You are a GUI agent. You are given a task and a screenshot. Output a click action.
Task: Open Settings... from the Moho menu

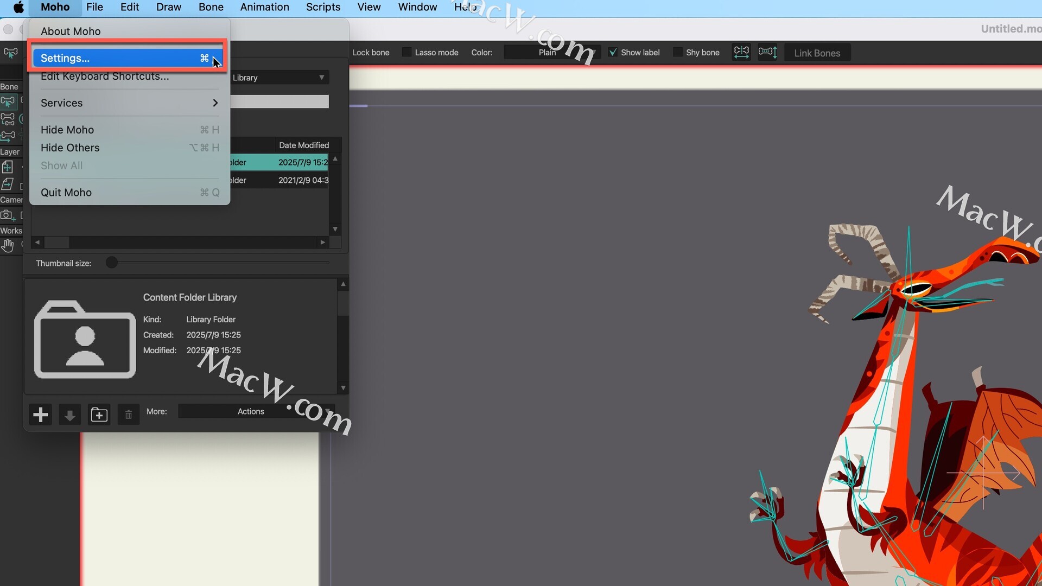(128, 58)
